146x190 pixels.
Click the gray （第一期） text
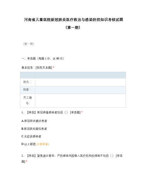pos(29,44)
